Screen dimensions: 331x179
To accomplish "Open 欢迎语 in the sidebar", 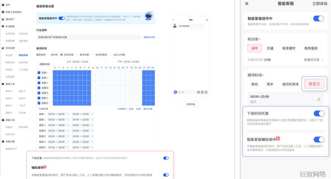I will [9, 55].
